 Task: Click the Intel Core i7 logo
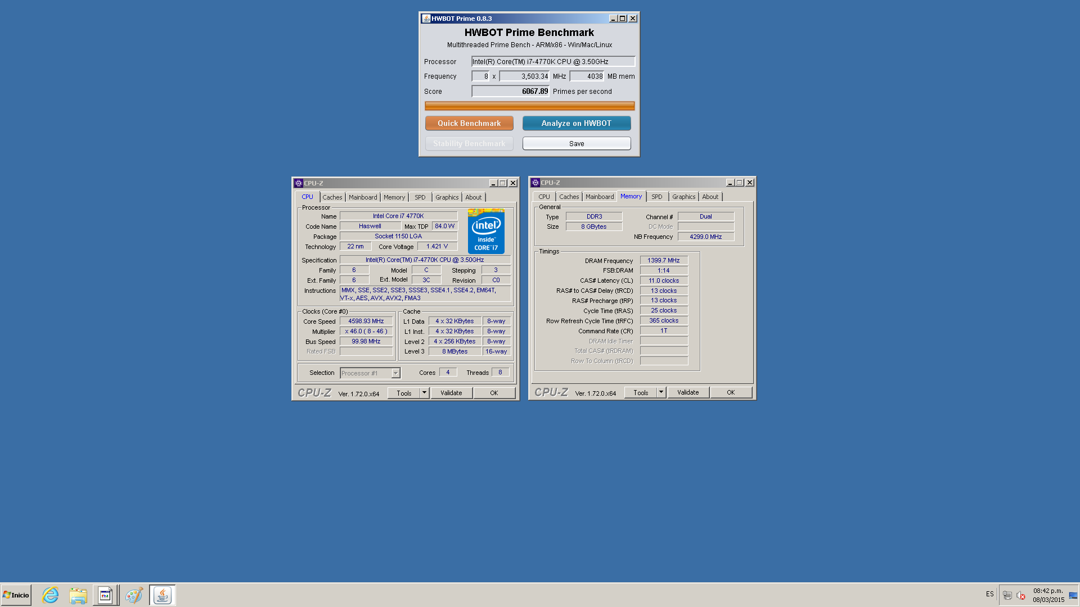(486, 232)
